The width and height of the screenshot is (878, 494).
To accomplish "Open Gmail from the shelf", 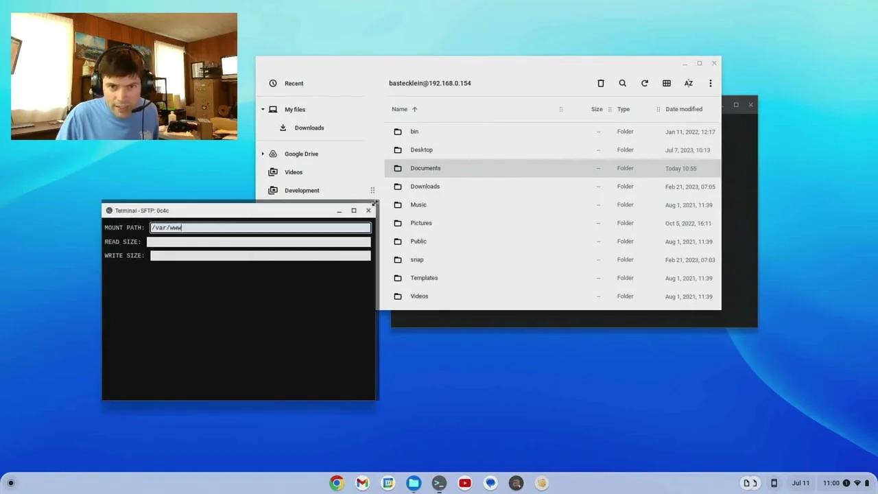I will pyautogui.click(x=361, y=483).
